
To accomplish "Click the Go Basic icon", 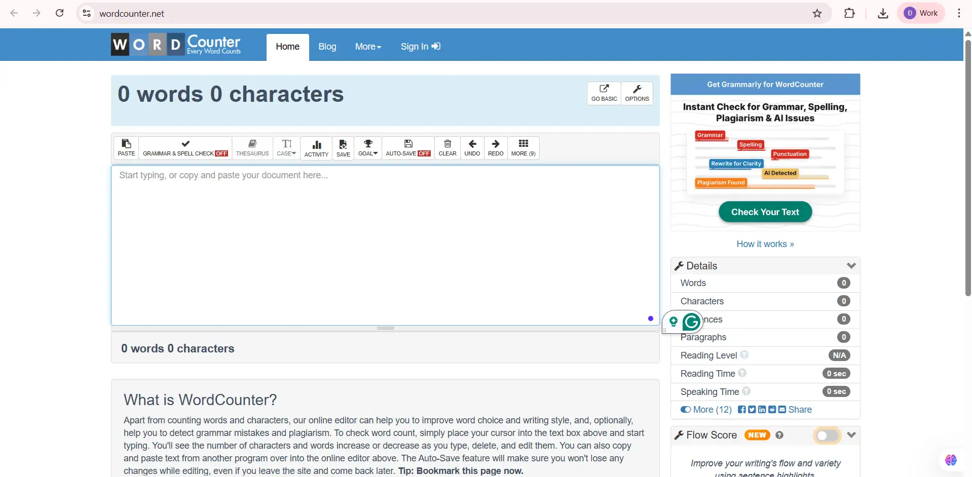I will [604, 93].
